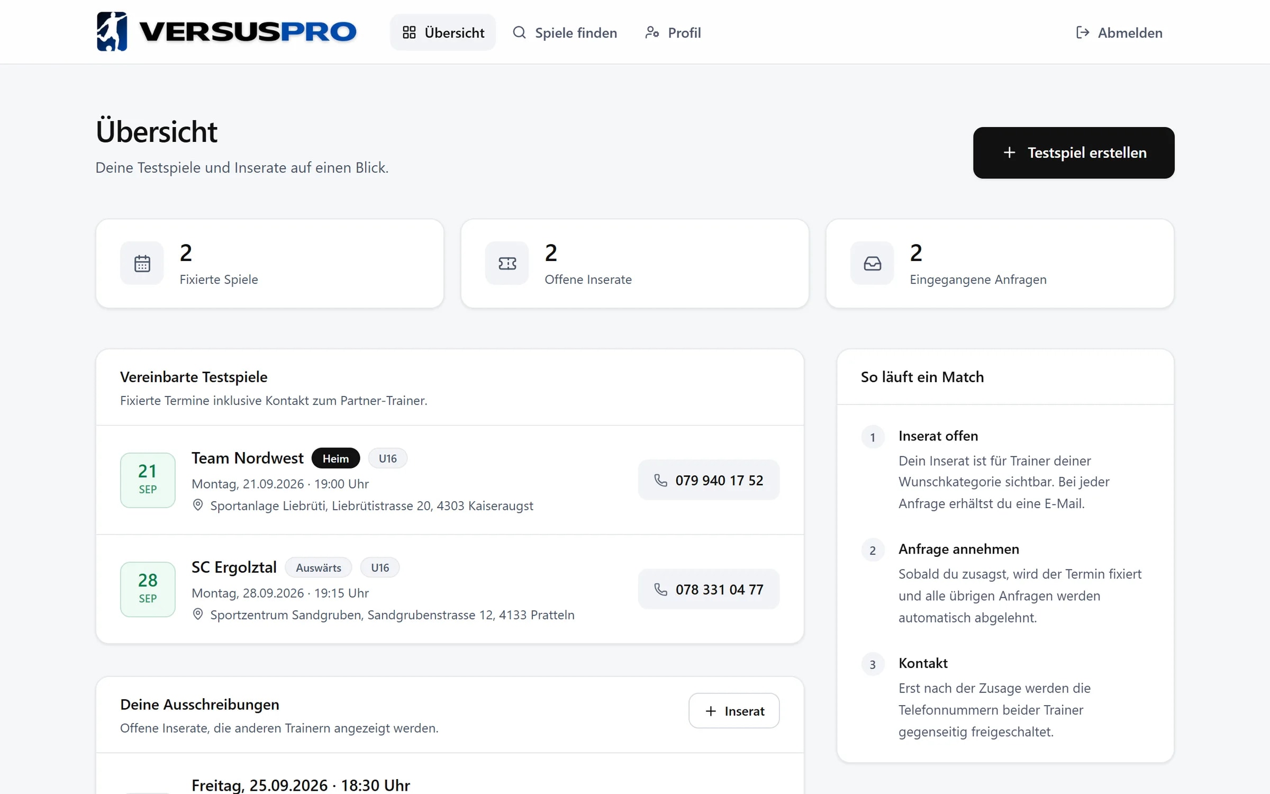Open the Übersicht navigation tab
1270x794 pixels.
(x=443, y=32)
